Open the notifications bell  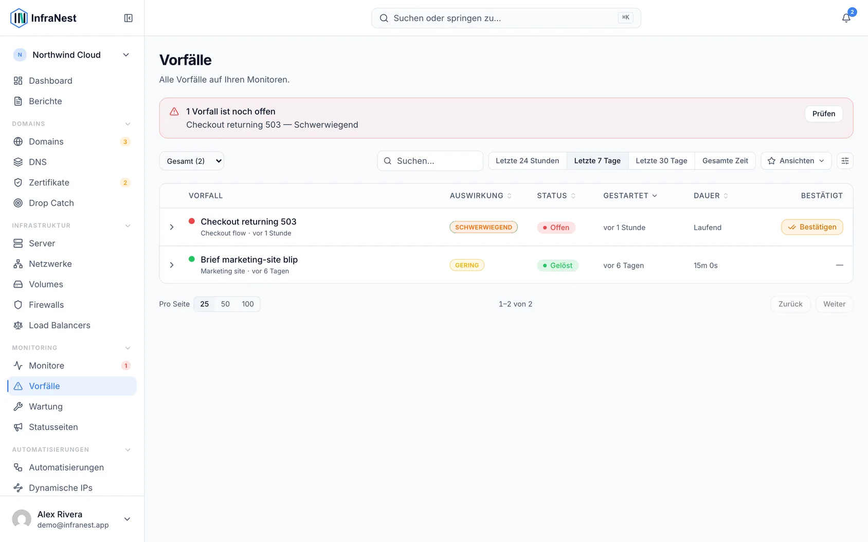pos(846,18)
